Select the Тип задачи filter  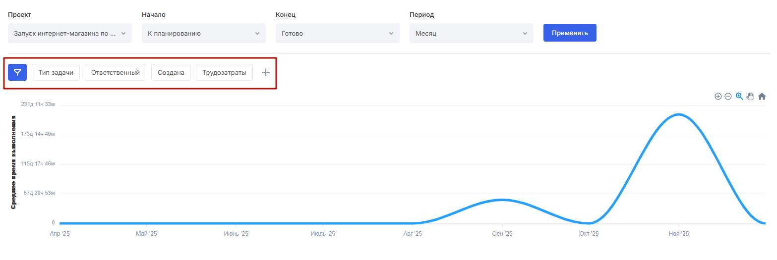56,73
